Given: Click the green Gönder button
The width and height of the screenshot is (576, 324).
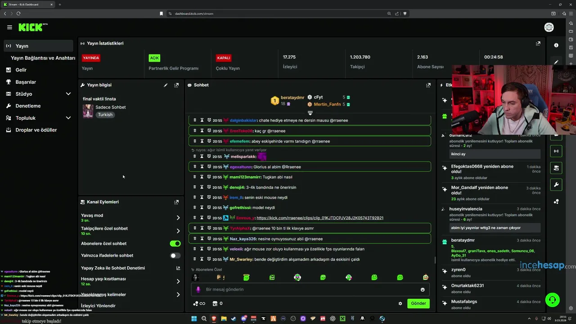Looking at the screenshot, I should point(418,303).
